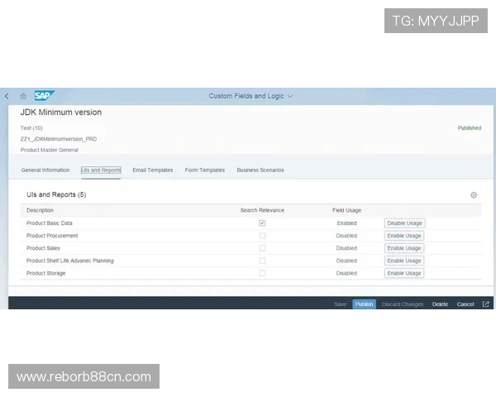Screen dimensions: 496x397
Task: Click Delete in the footer toolbar
Action: (x=440, y=304)
